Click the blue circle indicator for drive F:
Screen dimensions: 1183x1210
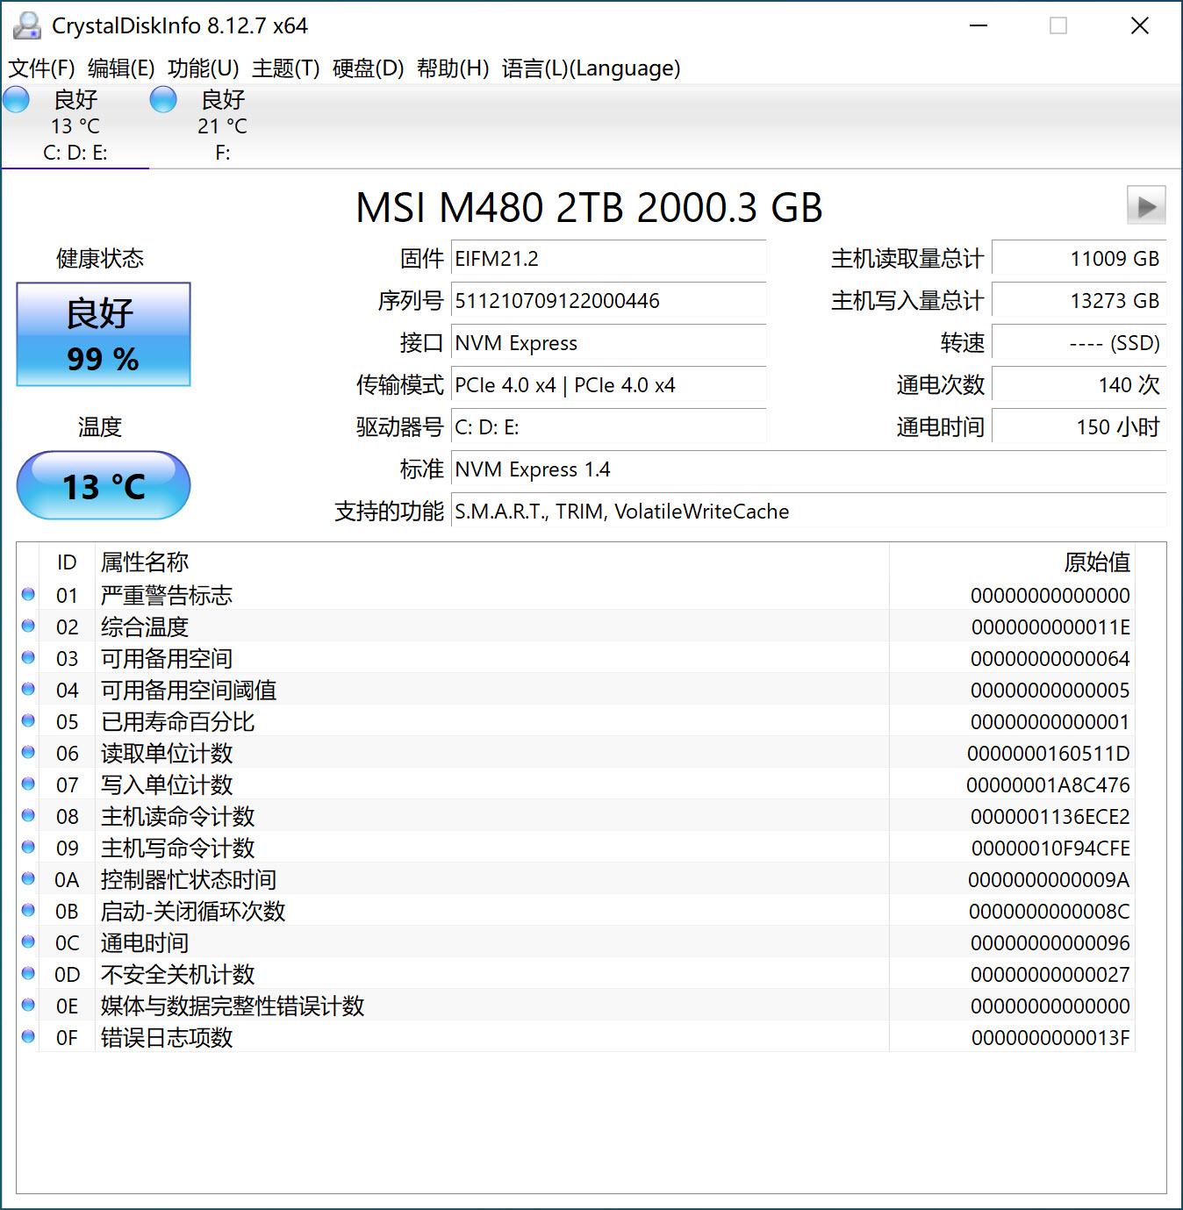(163, 99)
